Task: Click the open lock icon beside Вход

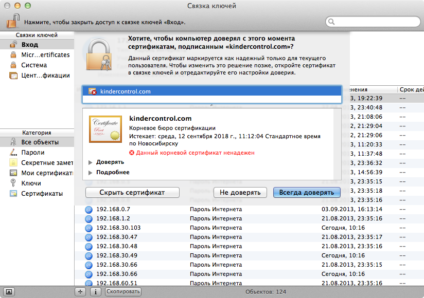Action: 13,44
